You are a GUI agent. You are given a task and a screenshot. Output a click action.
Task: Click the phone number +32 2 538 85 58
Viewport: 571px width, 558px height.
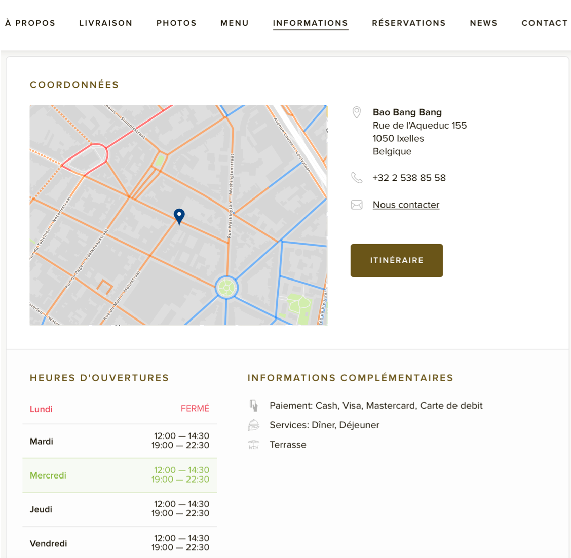pos(409,178)
